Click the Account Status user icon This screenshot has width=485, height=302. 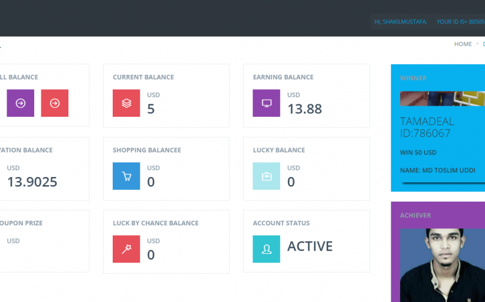coord(267,249)
